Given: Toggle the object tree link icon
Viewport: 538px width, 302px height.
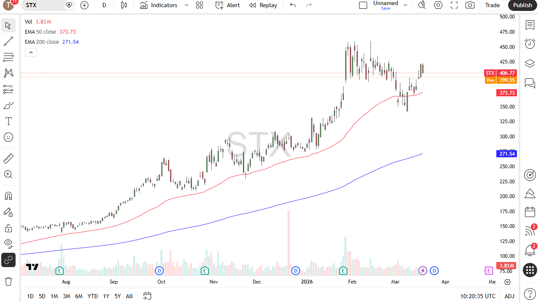Looking at the screenshot, I should (x=8, y=260).
